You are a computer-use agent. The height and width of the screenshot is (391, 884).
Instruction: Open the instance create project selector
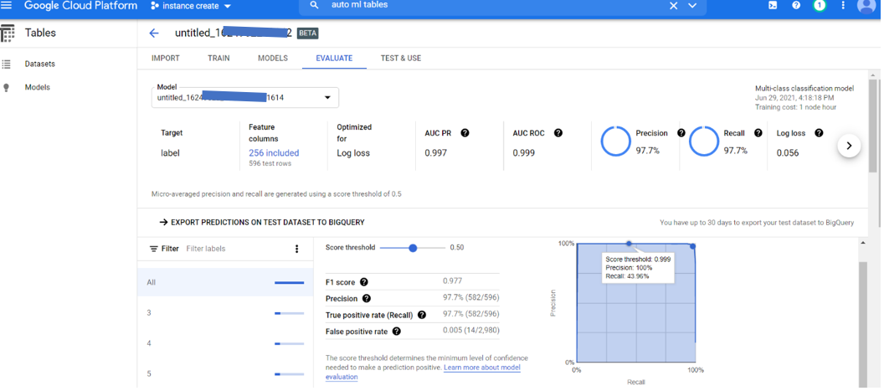(191, 6)
